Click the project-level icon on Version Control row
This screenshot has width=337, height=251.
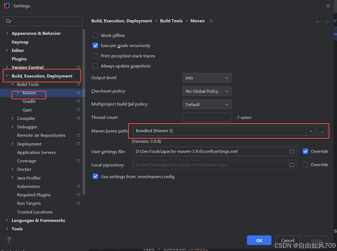(x=79, y=67)
